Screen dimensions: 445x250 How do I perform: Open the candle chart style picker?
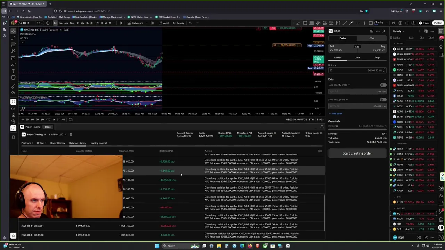(121, 23)
